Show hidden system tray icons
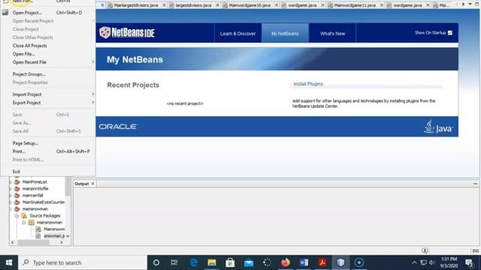 [414, 262]
